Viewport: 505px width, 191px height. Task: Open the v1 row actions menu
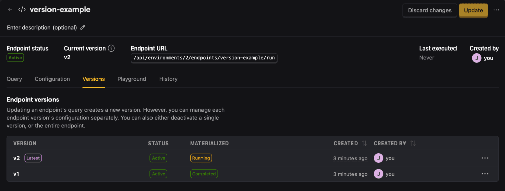coord(485,174)
